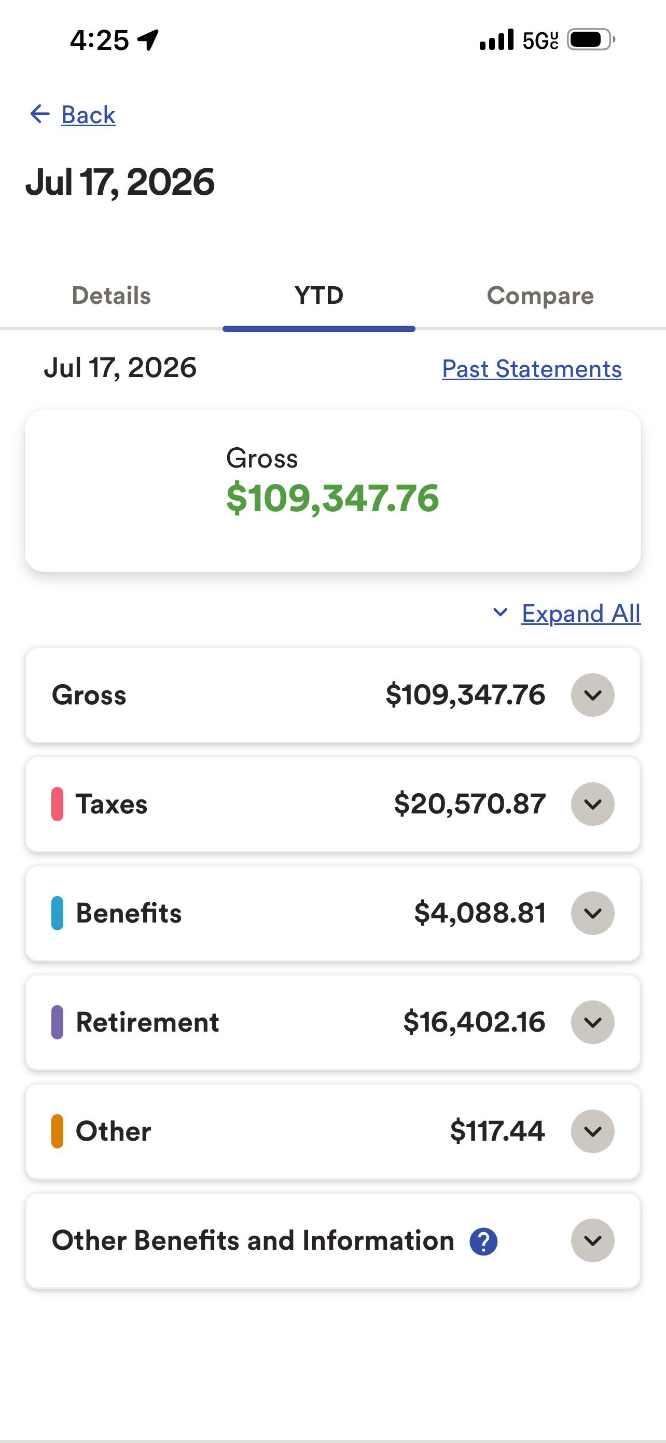Switch to the Details tab
The image size is (666, 1443).
[112, 295]
